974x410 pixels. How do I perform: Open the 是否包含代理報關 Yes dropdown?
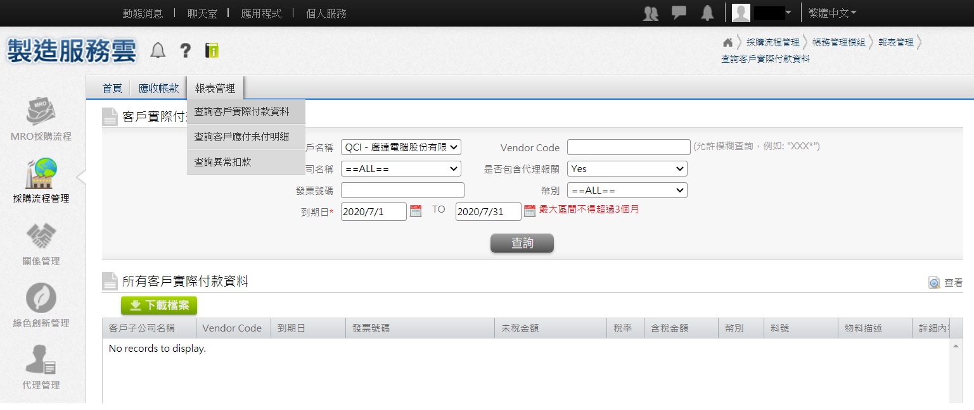tap(627, 169)
